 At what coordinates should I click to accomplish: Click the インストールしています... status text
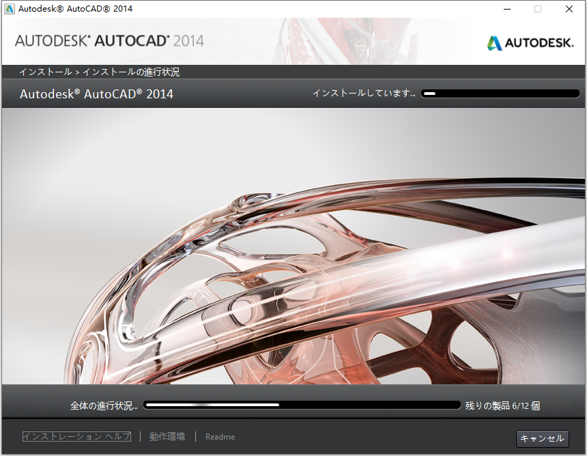point(364,94)
